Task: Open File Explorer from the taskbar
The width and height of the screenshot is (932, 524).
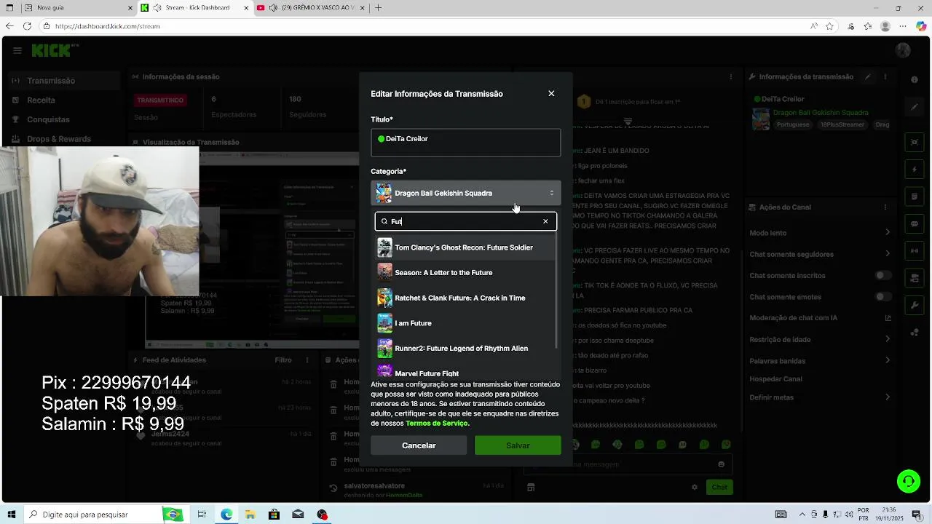Action: (250, 515)
